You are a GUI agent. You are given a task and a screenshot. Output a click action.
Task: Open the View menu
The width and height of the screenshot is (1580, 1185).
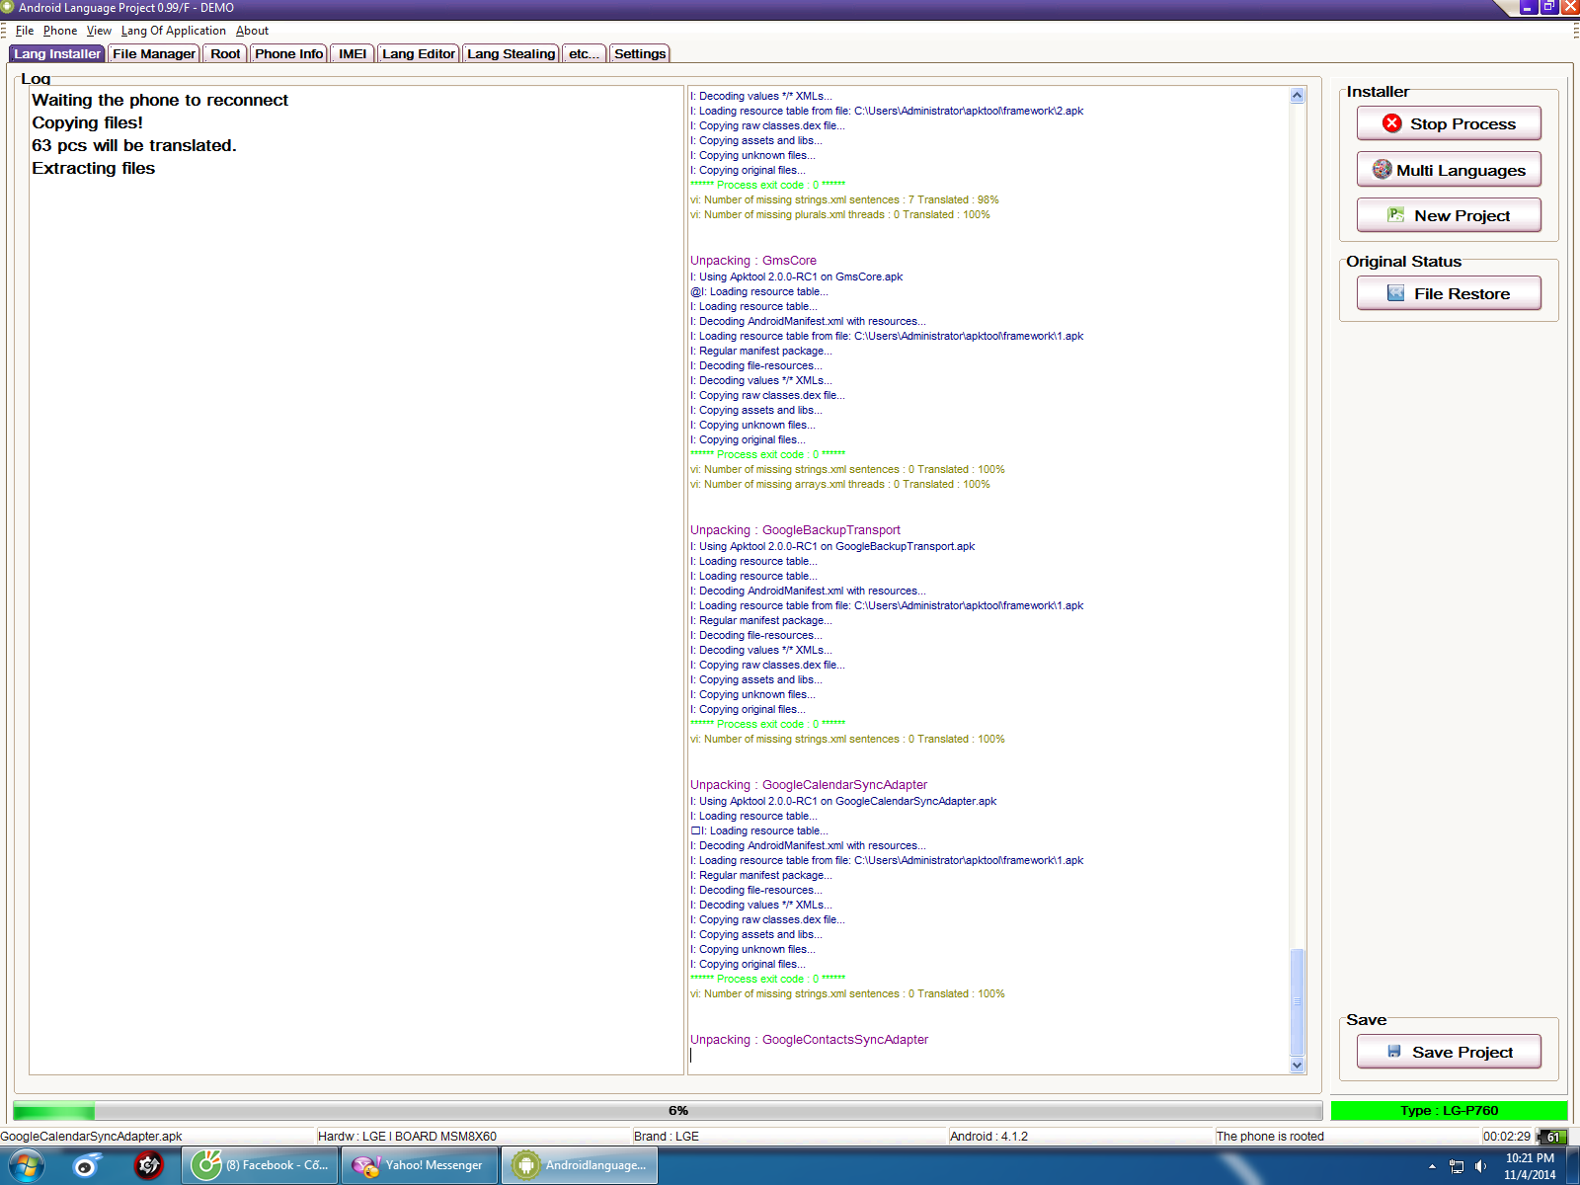point(99,31)
